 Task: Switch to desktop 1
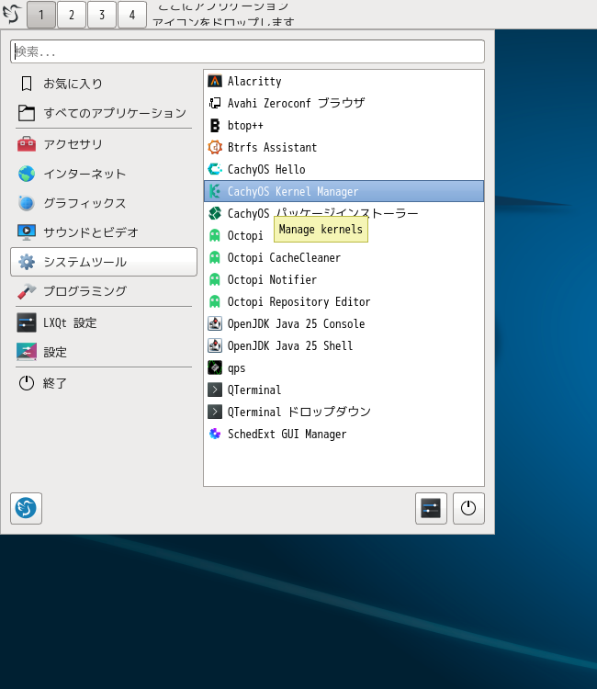[x=41, y=15]
